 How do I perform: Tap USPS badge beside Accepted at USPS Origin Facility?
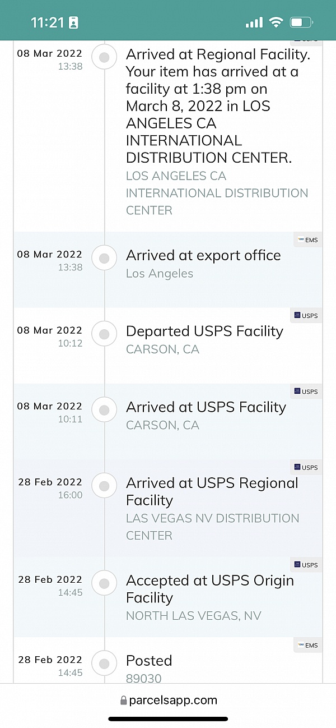click(x=306, y=565)
